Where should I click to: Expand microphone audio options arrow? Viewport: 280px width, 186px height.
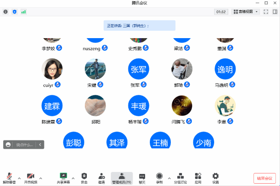click(x=19, y=178)
